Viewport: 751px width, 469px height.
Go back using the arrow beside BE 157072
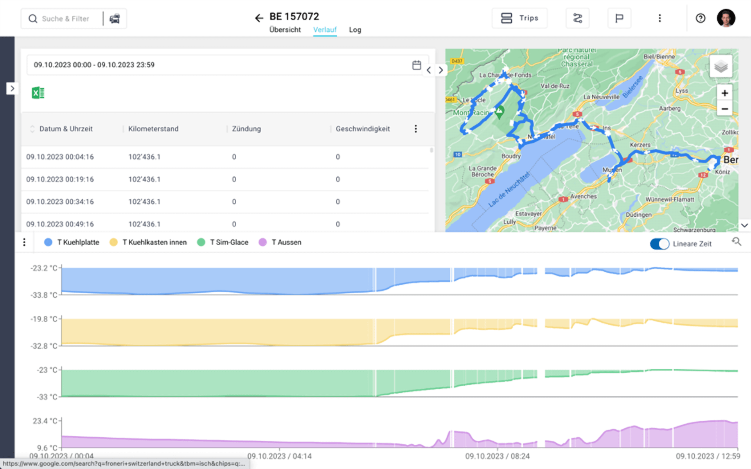coord(259,18)
